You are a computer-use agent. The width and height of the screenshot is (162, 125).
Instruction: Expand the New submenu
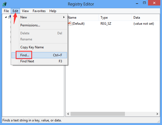tap(39, 17)
